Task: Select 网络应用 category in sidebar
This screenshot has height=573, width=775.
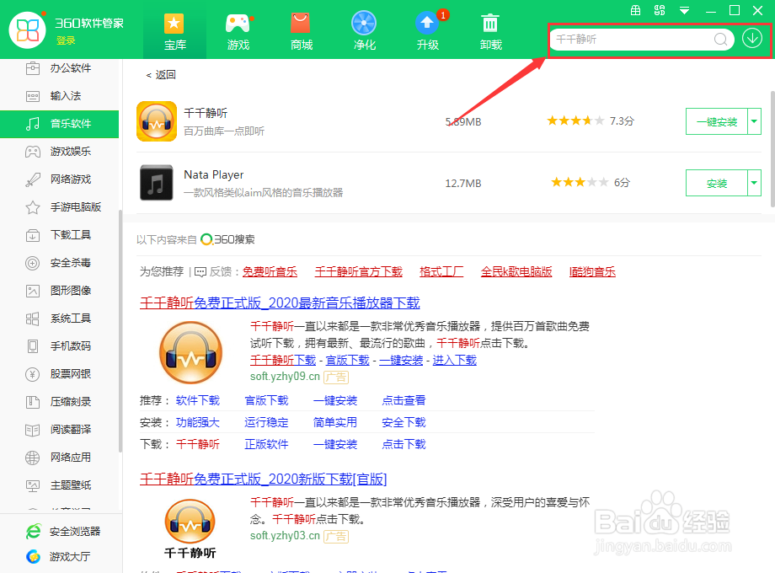Action: point(59,458)
